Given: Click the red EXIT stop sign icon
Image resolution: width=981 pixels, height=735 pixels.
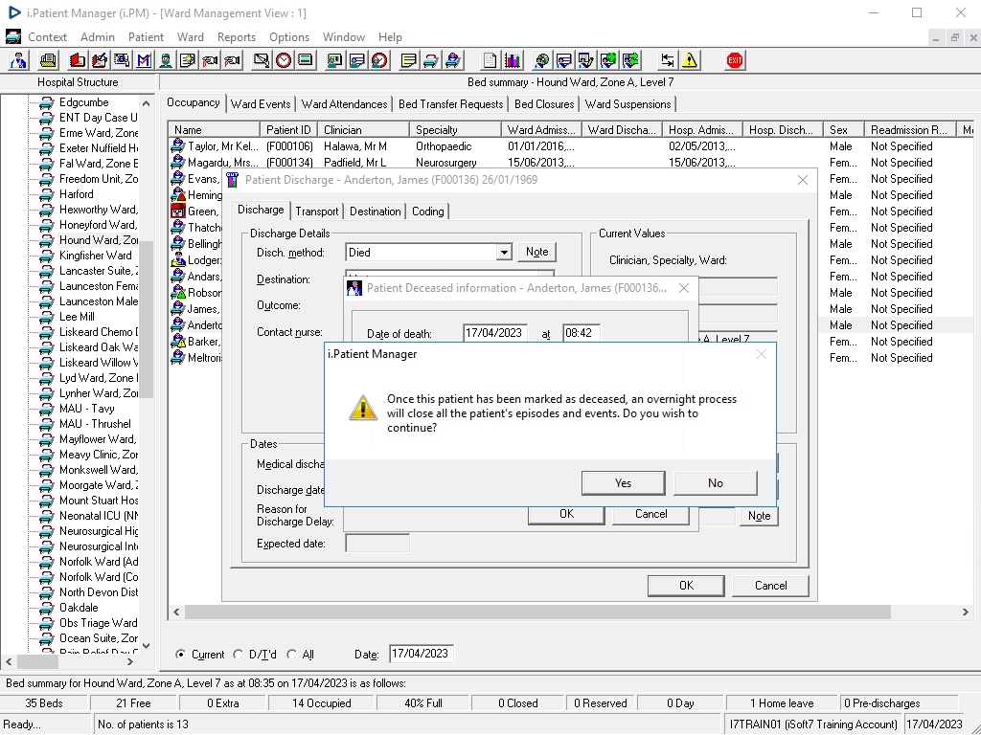Looking at the screenshot, I should click(x=735, y=60).
